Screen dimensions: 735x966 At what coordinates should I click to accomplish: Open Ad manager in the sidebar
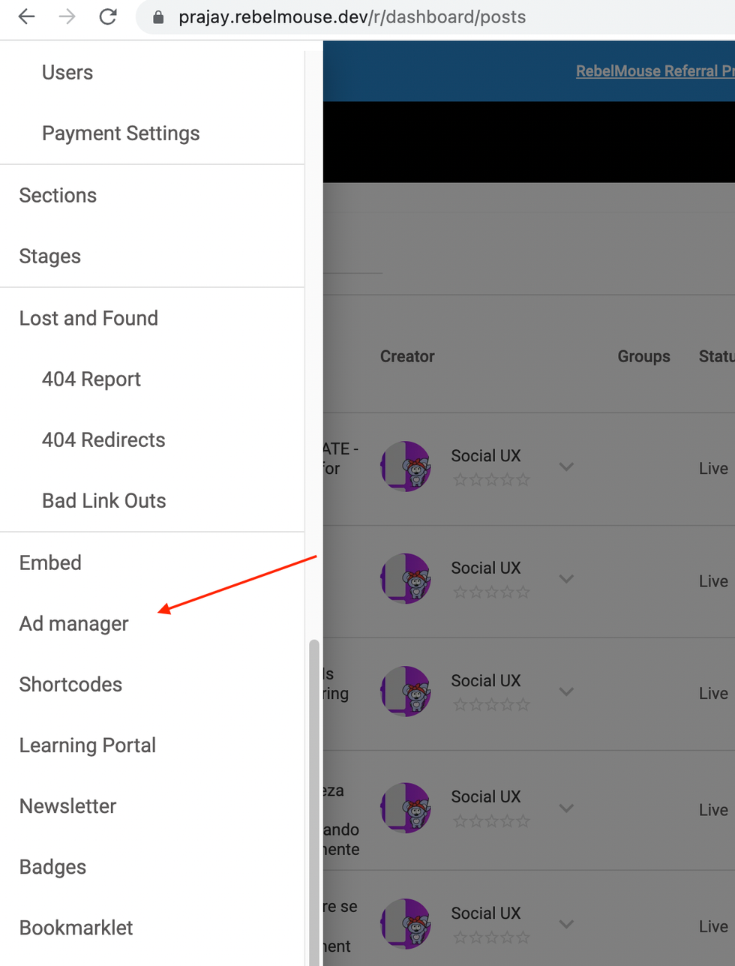pyautogui.click(x=74, y=624)
